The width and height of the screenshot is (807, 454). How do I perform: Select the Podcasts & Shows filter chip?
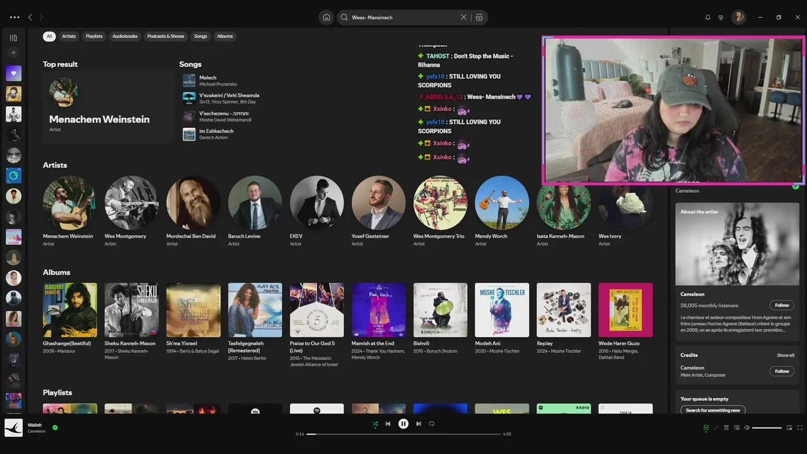click(x=166, y=36)
